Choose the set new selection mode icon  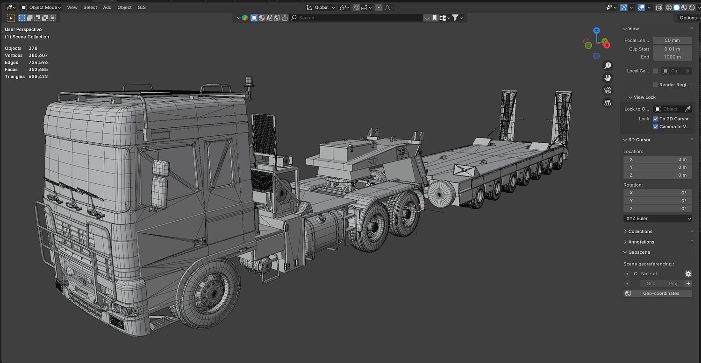click(x=22, y=18)
